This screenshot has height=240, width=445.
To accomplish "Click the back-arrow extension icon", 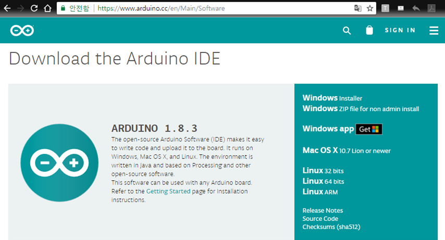I will pos(416,8).
